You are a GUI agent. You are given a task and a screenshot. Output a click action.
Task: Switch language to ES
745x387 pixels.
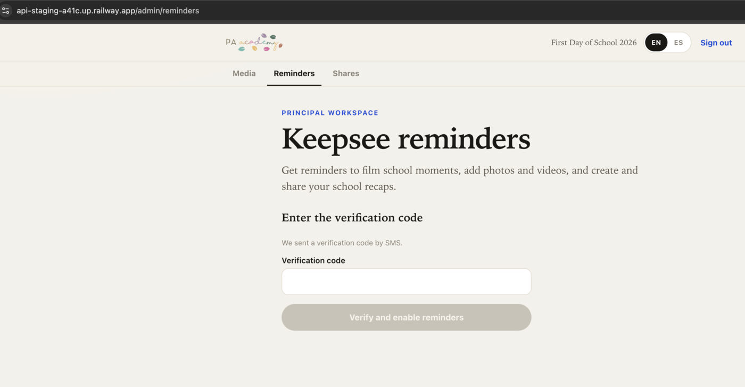point(678,43)
